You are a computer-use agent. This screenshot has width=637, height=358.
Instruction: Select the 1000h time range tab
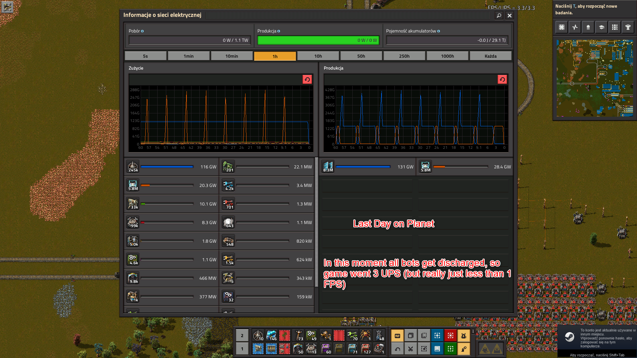[447, 56]
